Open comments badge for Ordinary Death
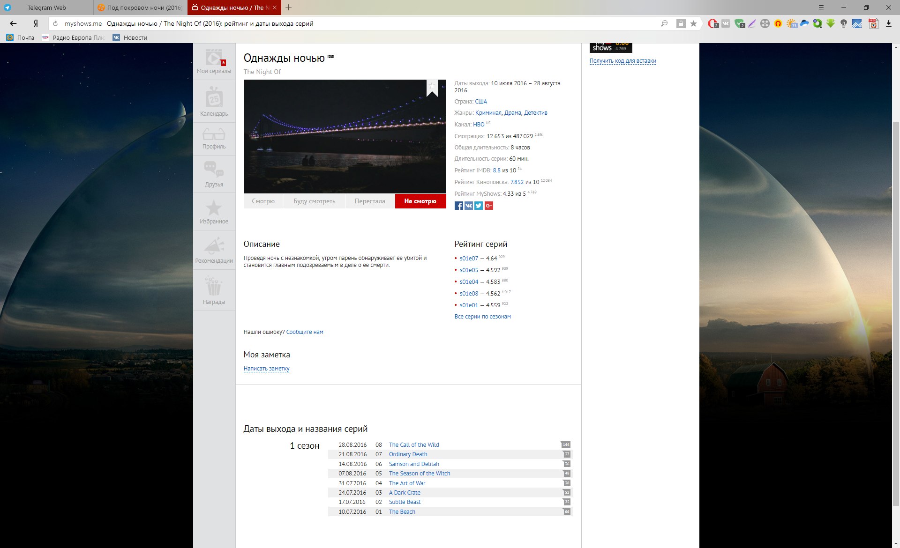Viewport: 900px width, 548px height. point(567,454)
